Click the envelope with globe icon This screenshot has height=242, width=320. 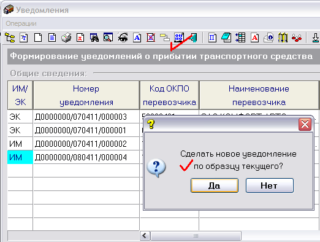tap(269, 37)
